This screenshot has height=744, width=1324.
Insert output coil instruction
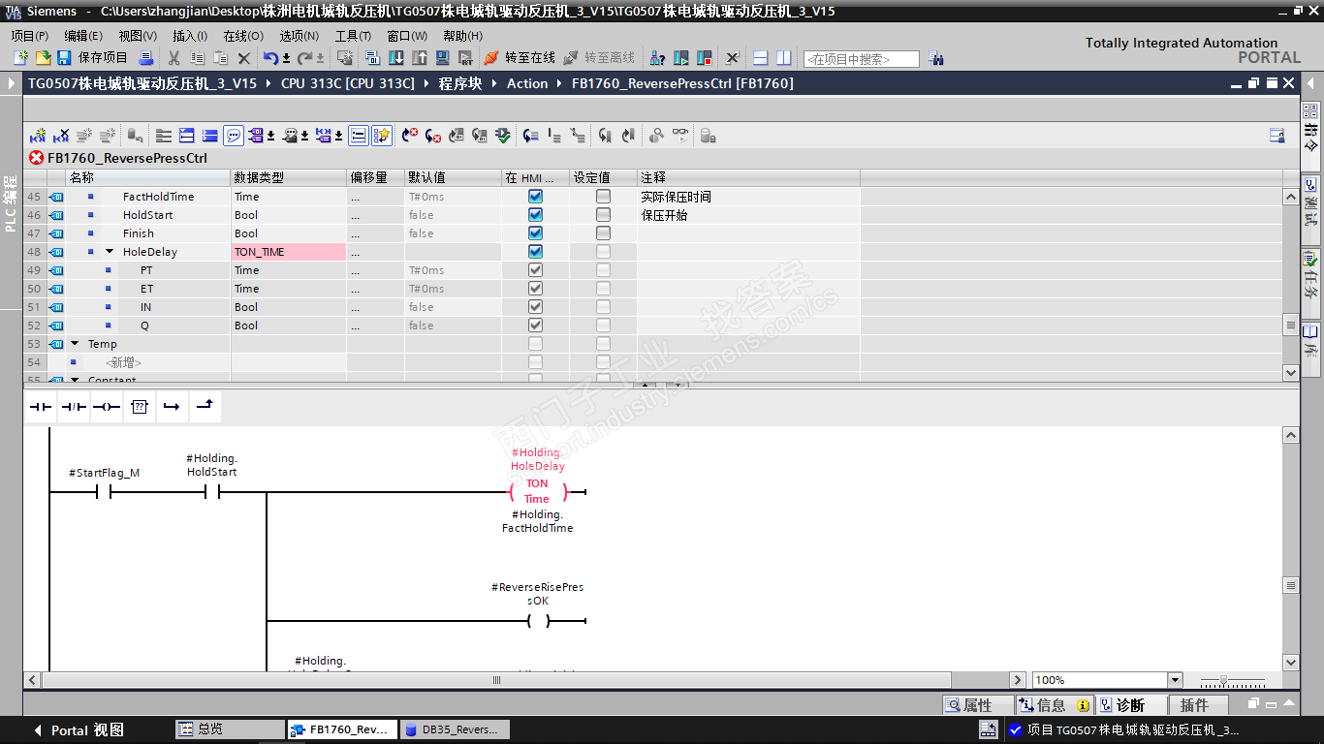point(107,407)
